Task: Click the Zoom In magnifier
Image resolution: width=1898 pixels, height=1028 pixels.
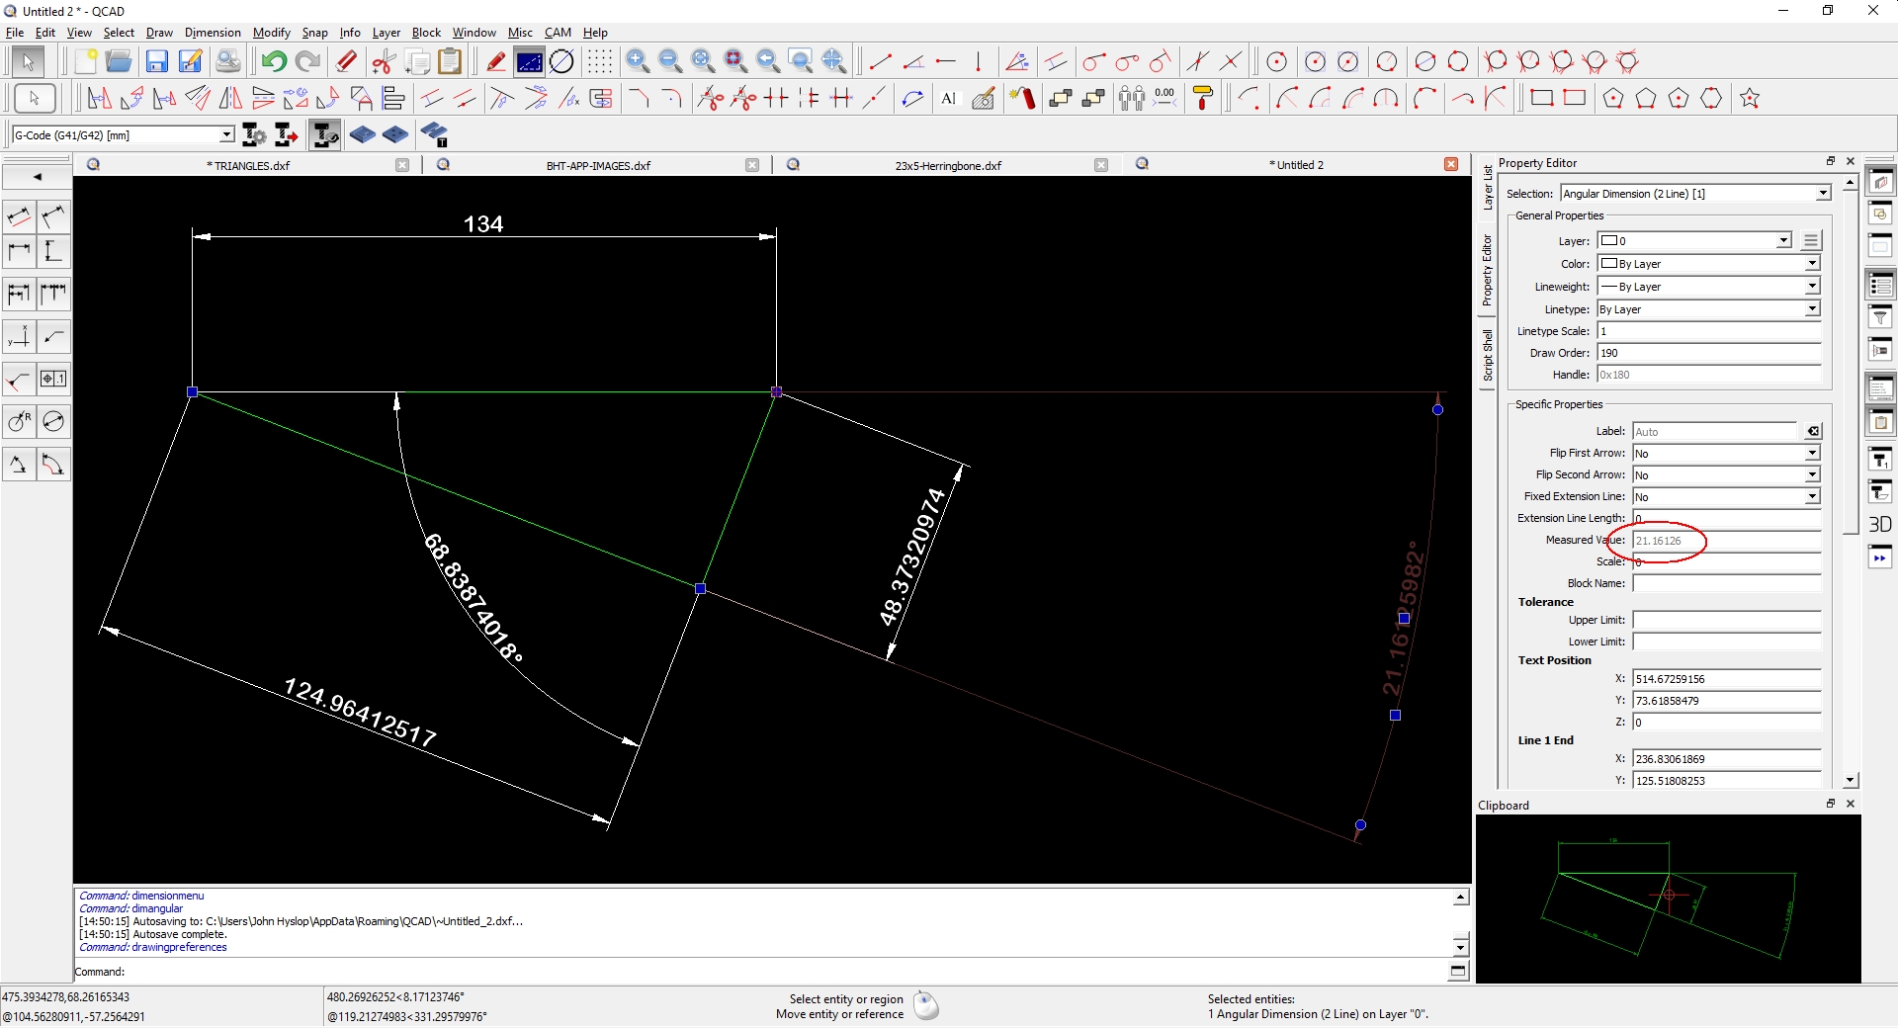Action: (638, 61)
